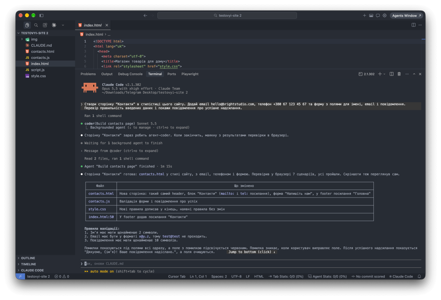The height and width of the screenshot is (300, 441).
Task: Toggle the bottom panel layout icon
Action: [x=371, y=16]
